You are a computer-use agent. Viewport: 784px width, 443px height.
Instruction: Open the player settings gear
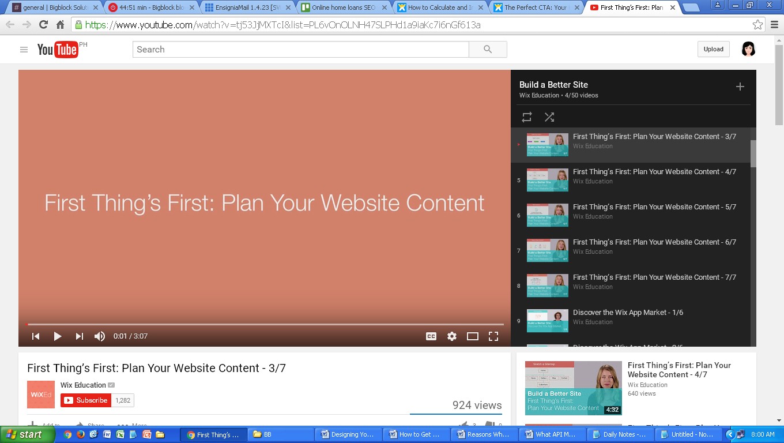pos(452,336)
